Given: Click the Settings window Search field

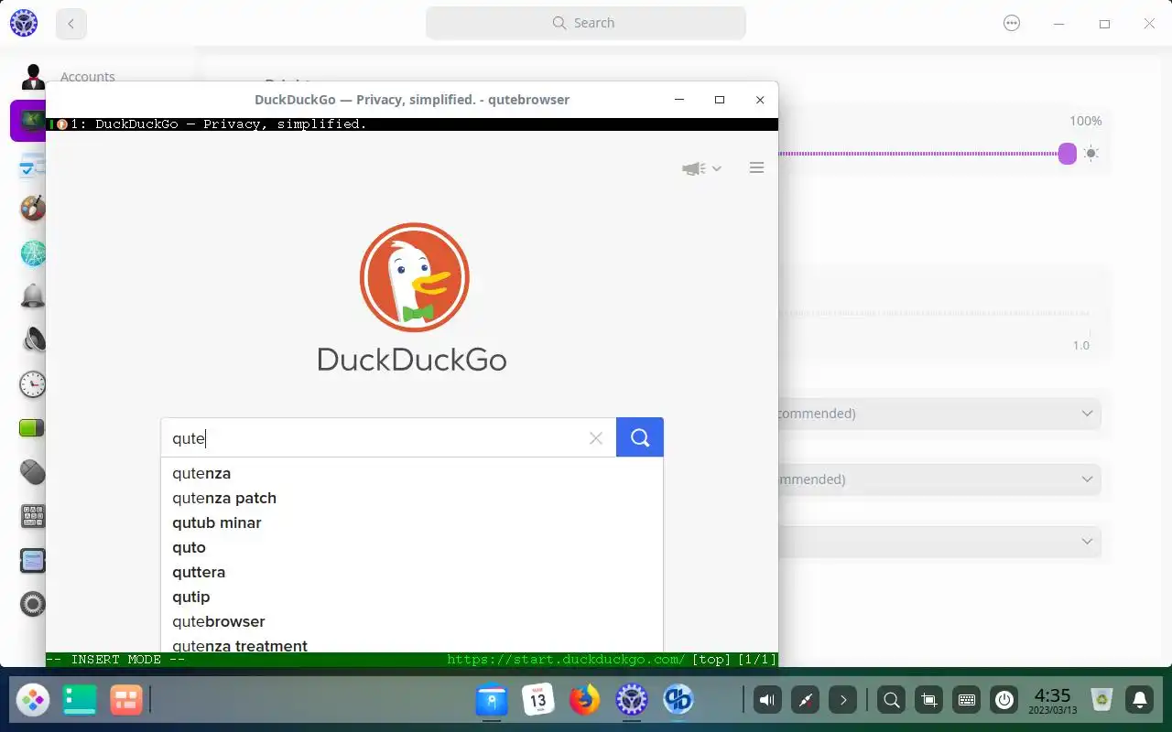Looking at the screenshot, I should (586, 23).
